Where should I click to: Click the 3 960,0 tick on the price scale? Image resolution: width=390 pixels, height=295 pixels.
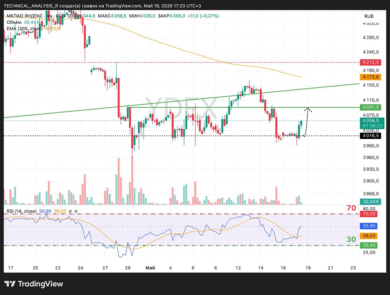coord(371,158)
